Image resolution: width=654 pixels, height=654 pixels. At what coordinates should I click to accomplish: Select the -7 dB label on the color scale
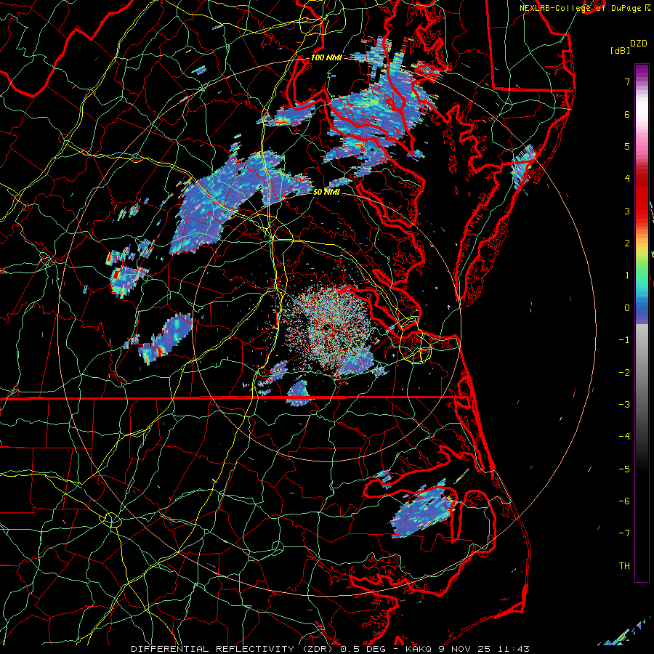[x=624, y=533]
